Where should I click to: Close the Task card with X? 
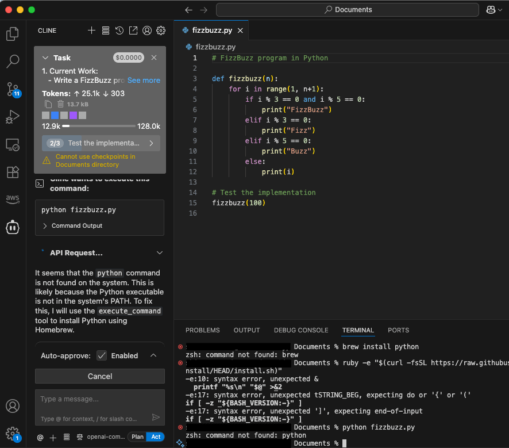154,58
